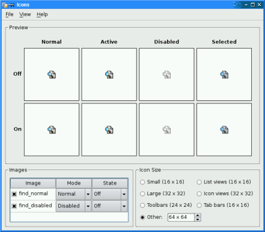Select Large (32 x 32) icon size
265x232 pixels.
[142, 194]
